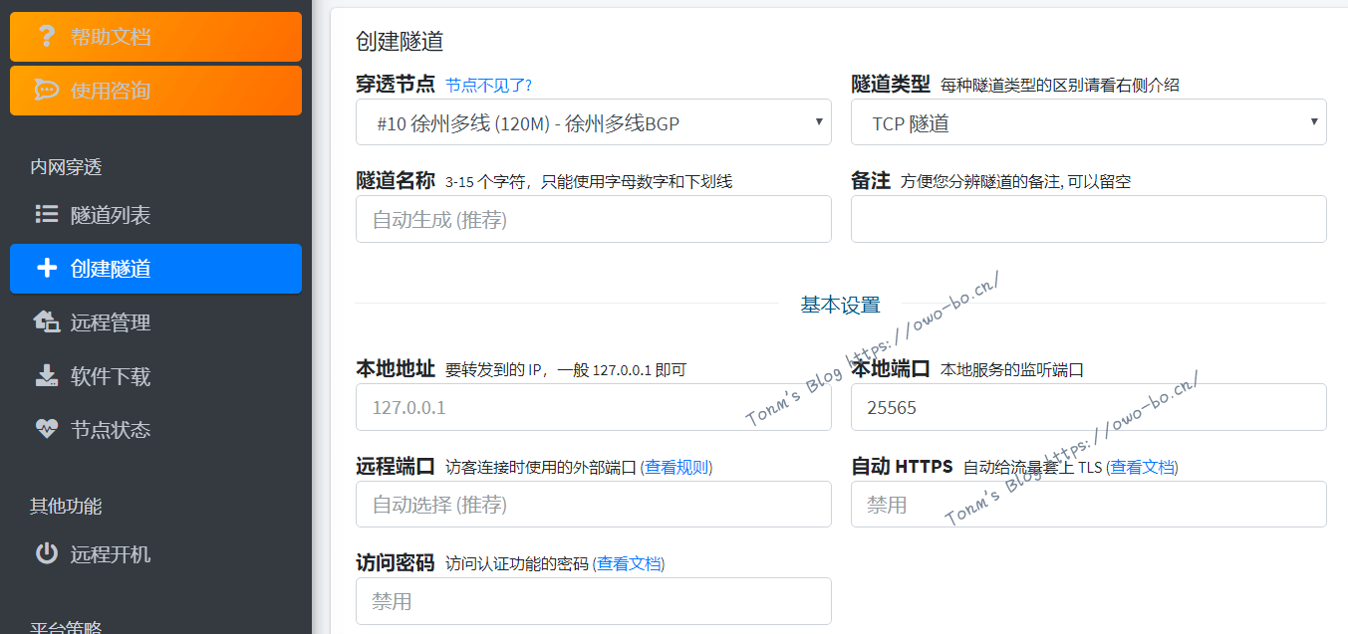Image resolution: width=1348 pixels, height=634 pixels.
Task: Open the 隧道列表 menu item
Action: click(110, 215)
